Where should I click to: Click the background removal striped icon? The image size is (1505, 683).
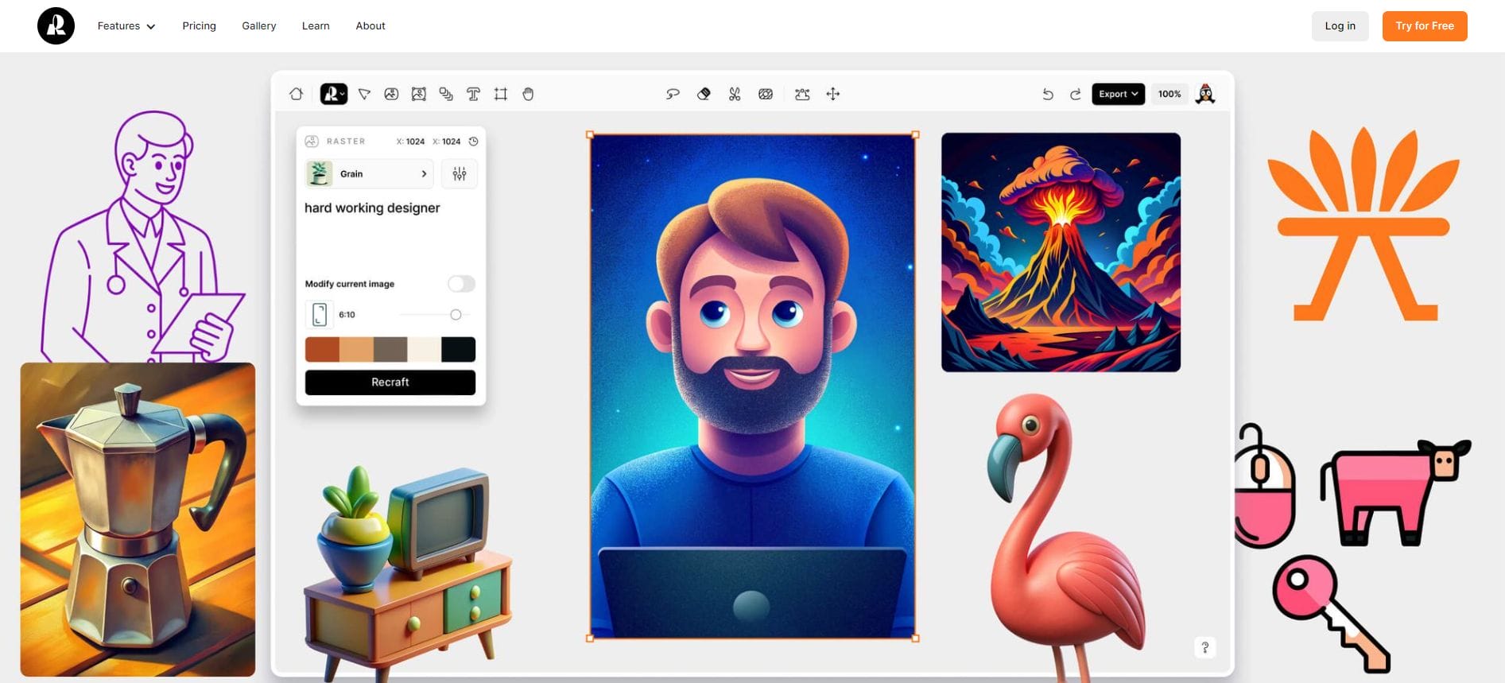pyautogui.click(x=766, y=94)
